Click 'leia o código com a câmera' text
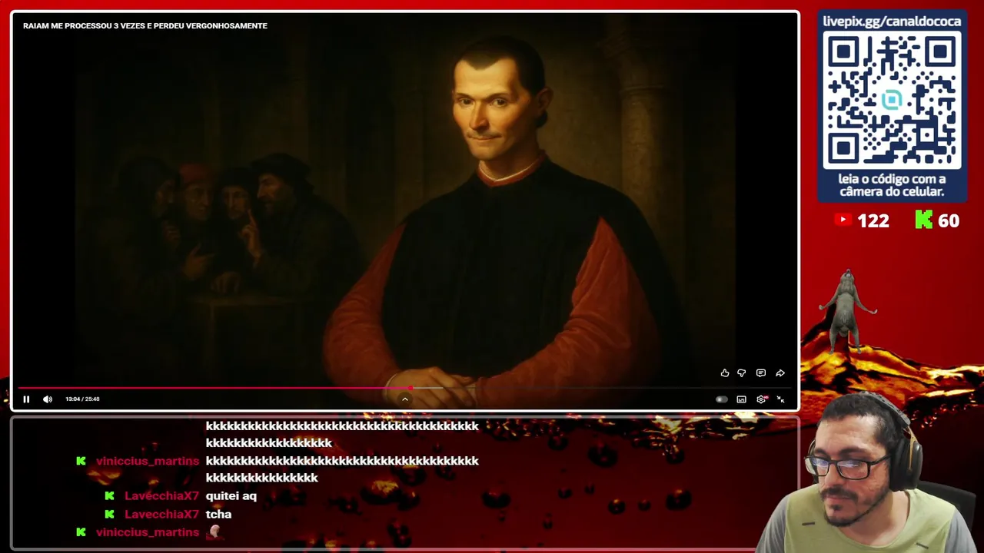The image size is (984, 553). pyautogui.click(x=892, y=185)
